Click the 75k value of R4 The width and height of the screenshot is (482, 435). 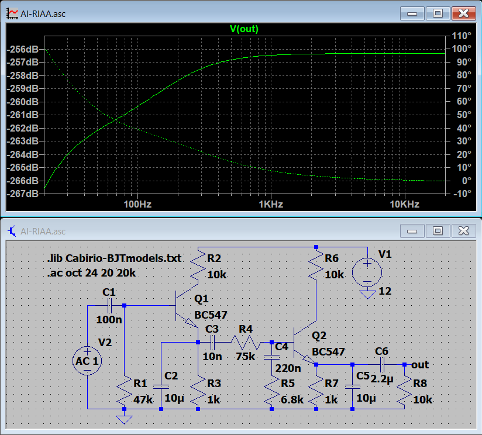(245, 356)
